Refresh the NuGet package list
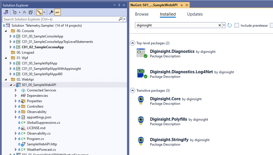 (x=230, y=25)
